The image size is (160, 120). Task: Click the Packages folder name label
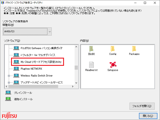coord(134,54)
